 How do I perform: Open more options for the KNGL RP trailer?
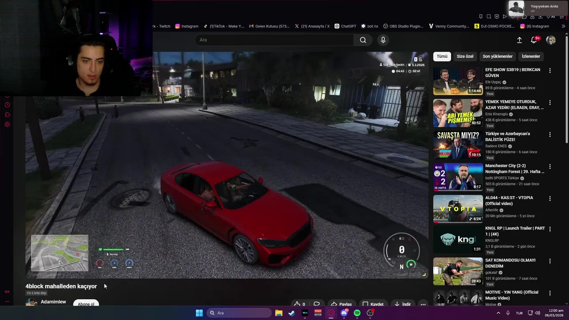(x=550, y=229)
